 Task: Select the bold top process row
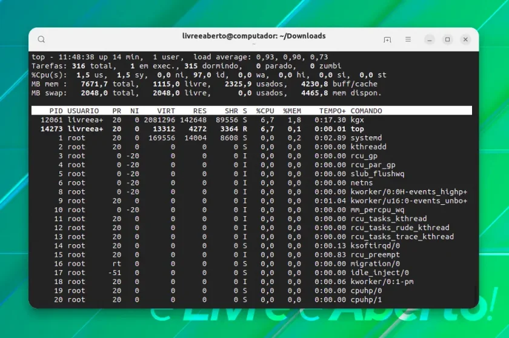[251, 129]
